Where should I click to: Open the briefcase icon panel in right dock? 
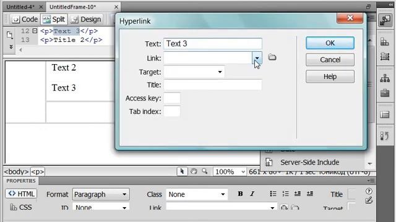click(x=385, y=93)
